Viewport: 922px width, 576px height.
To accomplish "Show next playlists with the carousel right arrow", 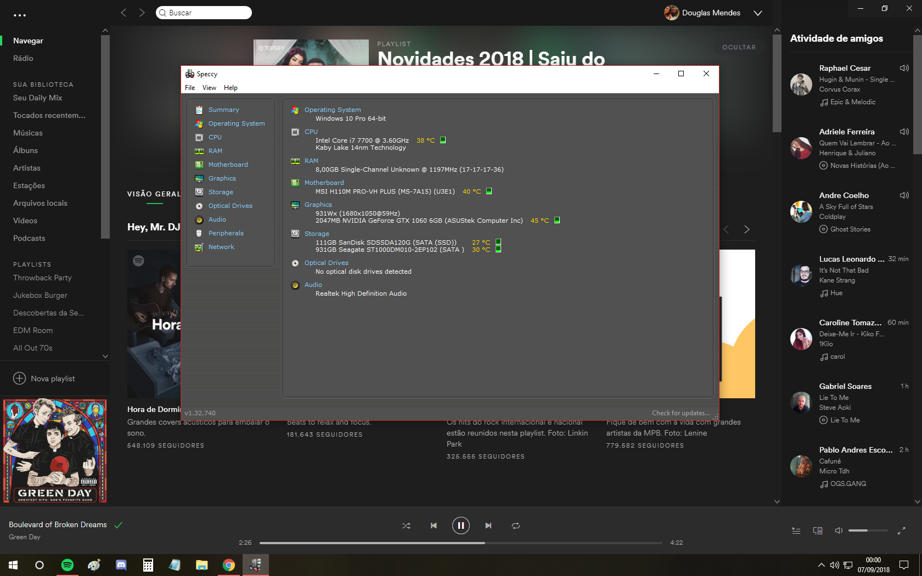I will 746,229.
